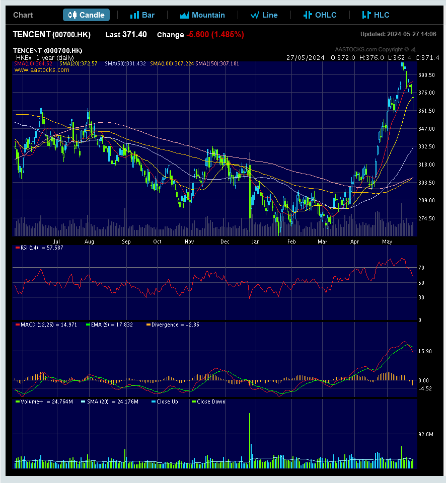Click the www.aastocks.com link on chart

coord(42,70)
